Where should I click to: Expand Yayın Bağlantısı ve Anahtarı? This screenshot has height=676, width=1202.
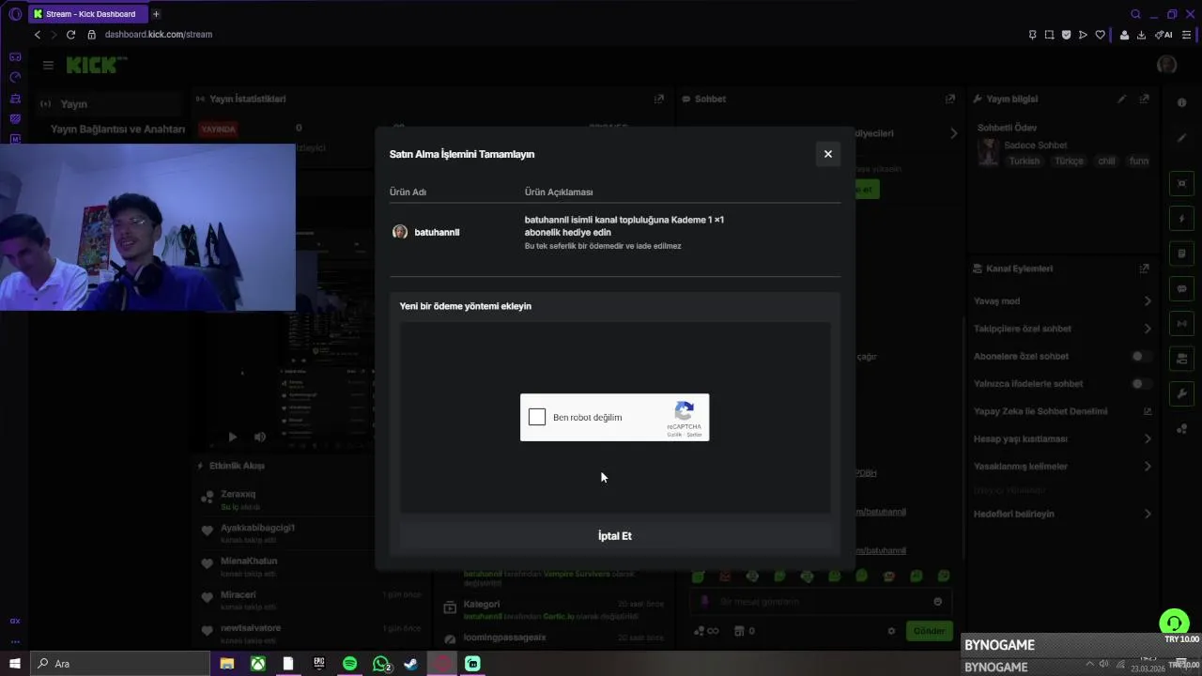click(117, 130)
